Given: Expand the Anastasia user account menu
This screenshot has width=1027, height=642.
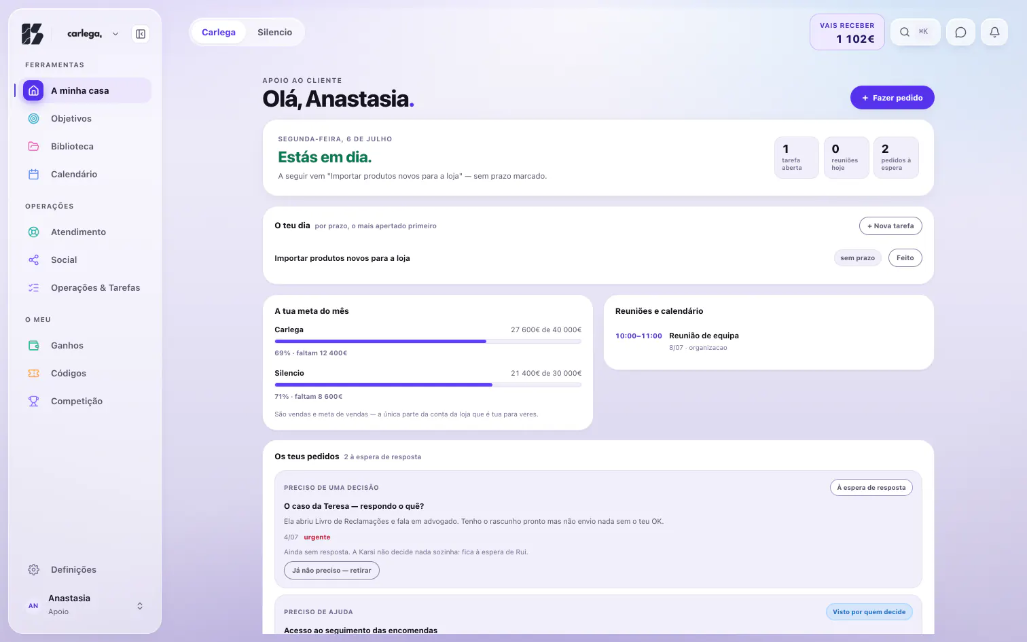Looking at the screenshot, I should tap(85, 605).
